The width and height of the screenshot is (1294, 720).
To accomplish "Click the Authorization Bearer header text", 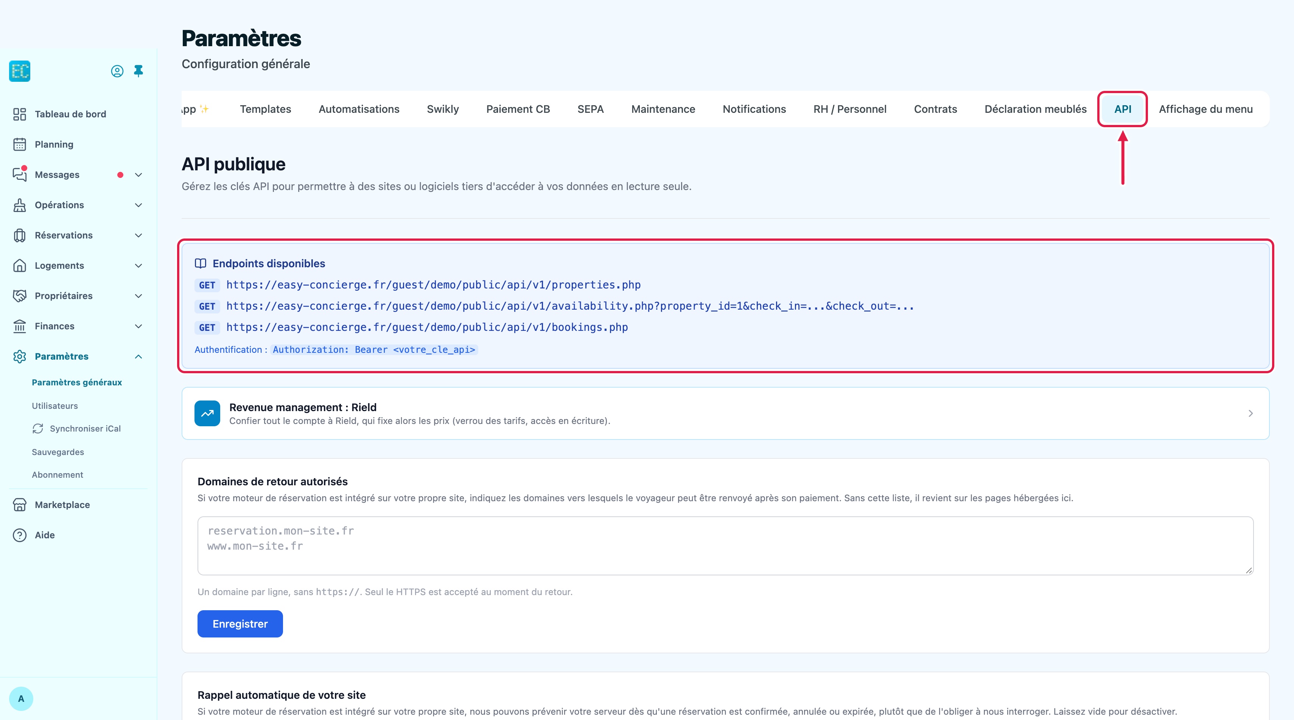I will tap(374, 350).
